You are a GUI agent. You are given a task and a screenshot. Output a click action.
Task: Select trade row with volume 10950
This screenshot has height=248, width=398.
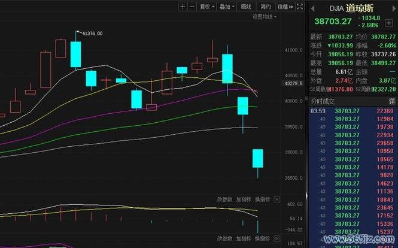click(353, 151)
